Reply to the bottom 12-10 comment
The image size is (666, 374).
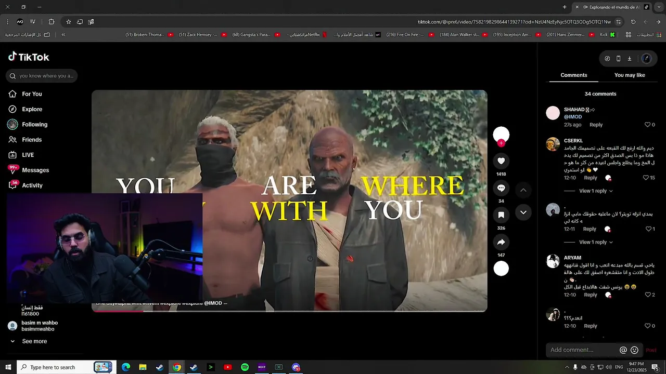point(591,326)
